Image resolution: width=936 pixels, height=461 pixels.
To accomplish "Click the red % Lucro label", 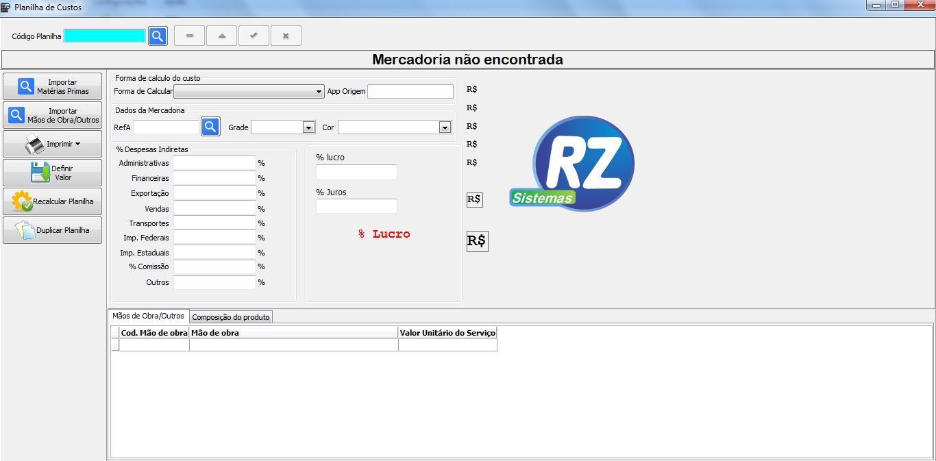I will point(384,234).
